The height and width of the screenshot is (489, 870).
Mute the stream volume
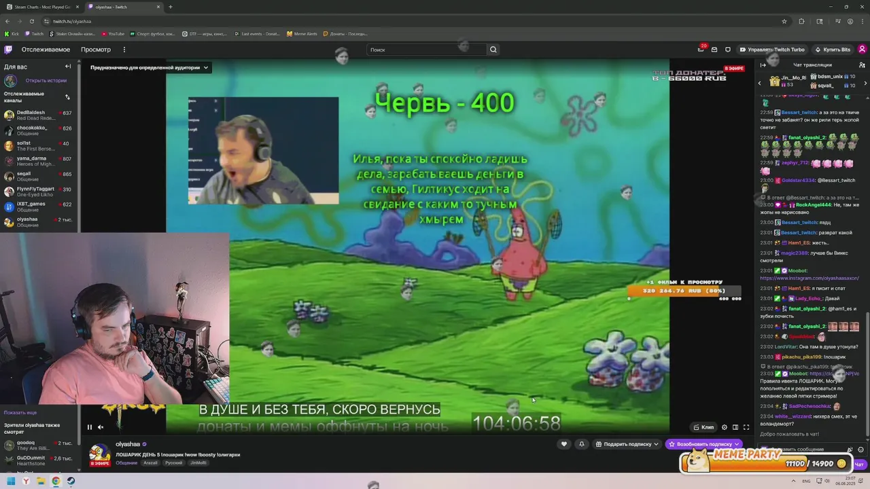[x=101, y=427]
